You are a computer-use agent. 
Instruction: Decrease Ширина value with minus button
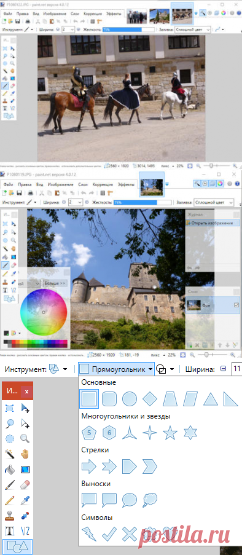tap(223, 369)
